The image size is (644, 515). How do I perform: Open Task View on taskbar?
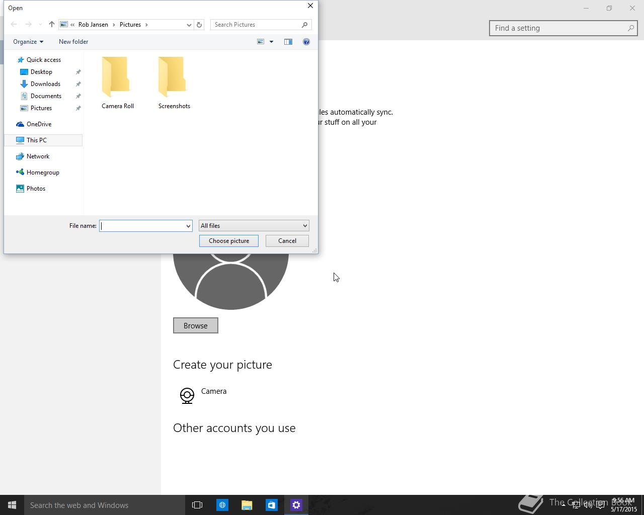click(x=197, y=505)
